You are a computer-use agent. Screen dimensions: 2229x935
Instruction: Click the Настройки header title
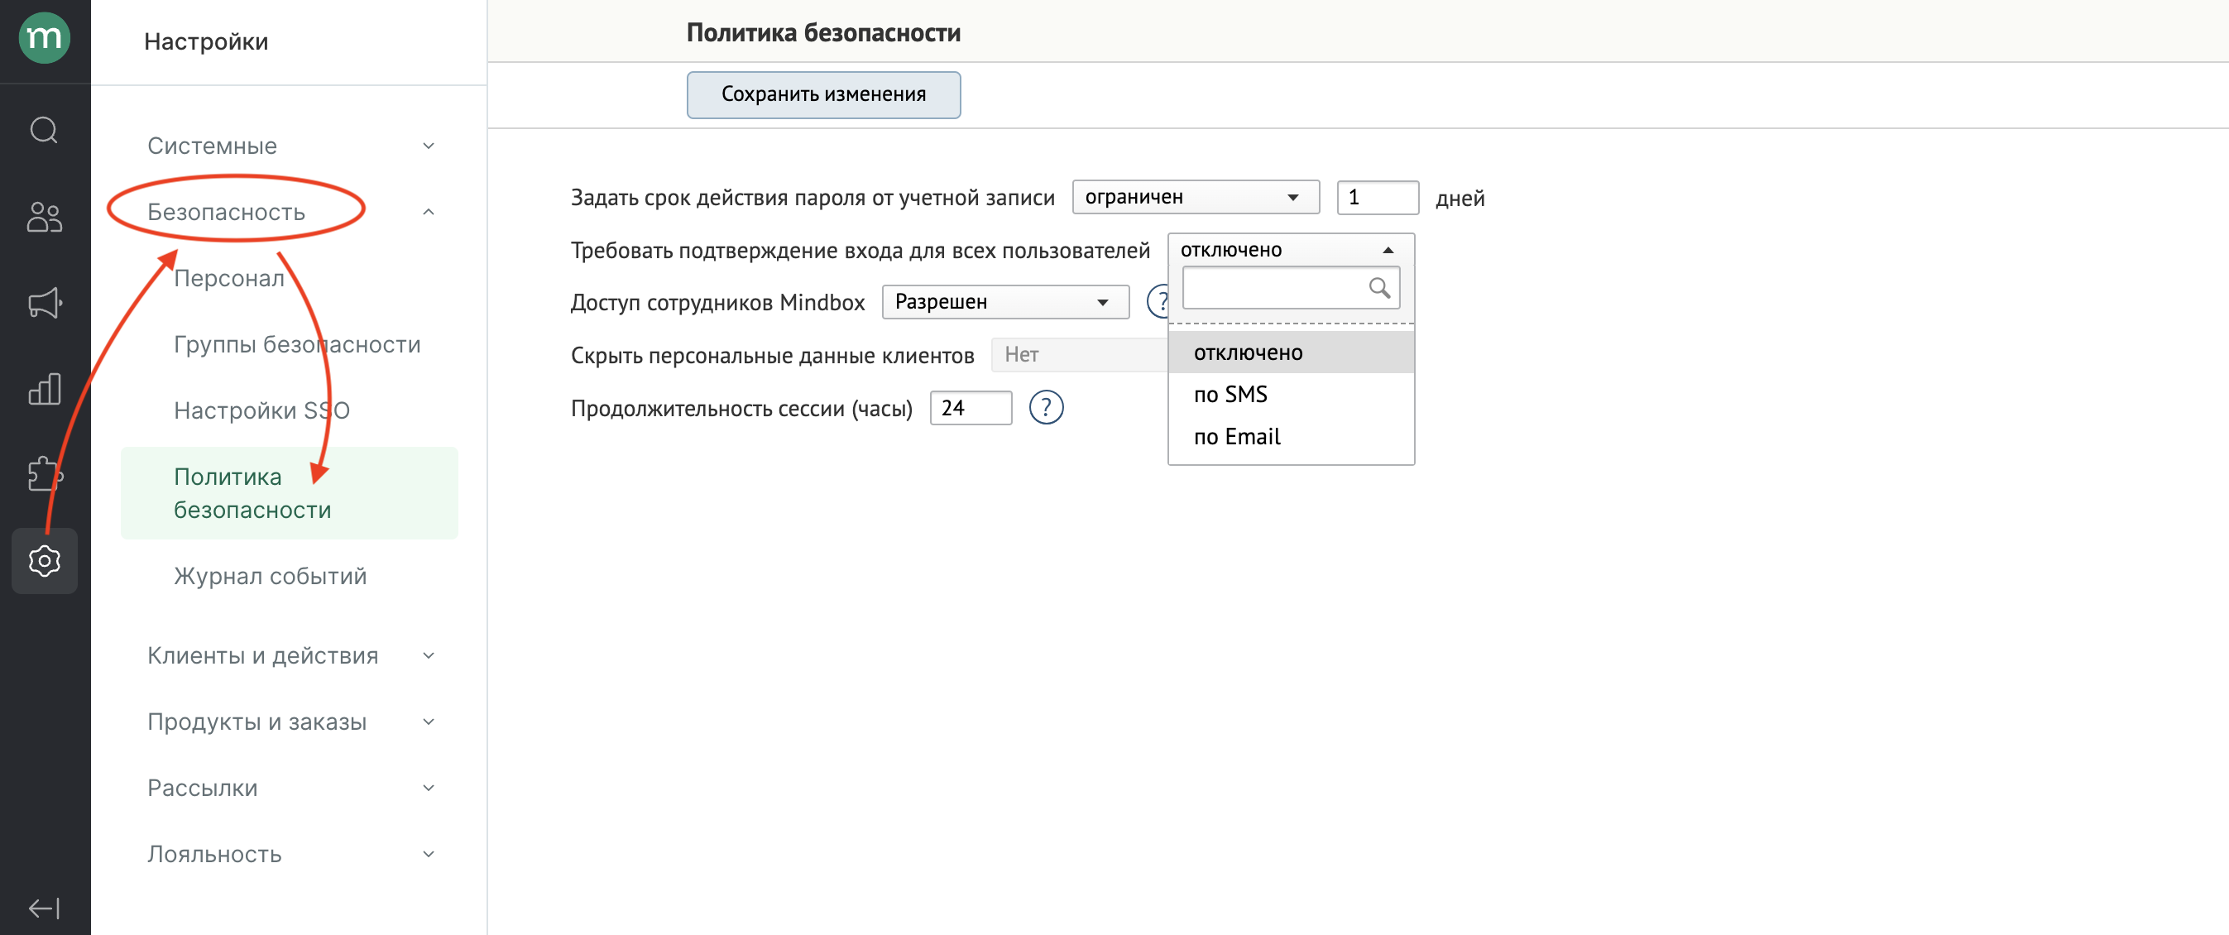206,41
